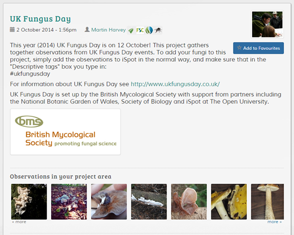
Task: Click the bms oval logo
Action: click(x=29, y=122)
